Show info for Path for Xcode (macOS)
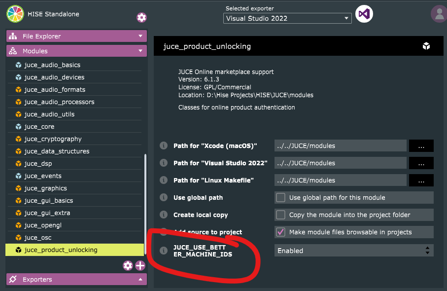The height and width of the screenshot is (291, 447). (x=164, y=145)
